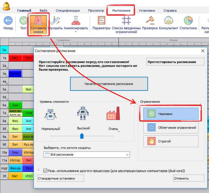Toggle the dual-core processor checkbox

45,171
